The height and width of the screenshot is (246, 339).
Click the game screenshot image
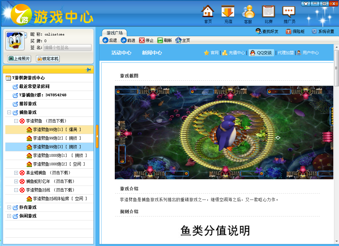coord(224,132)
